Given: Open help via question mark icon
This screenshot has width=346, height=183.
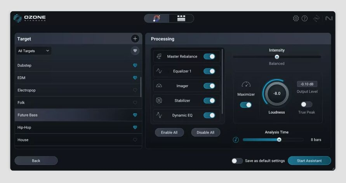Looking at the screenshot, I should point(304,18).
